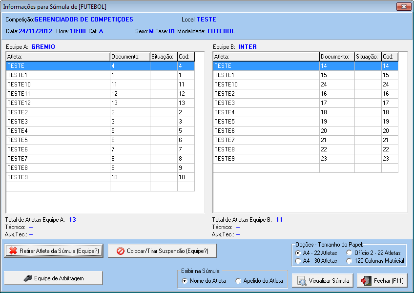Viewport: 414px width, 293px height.
Task: Select Ofício 2 - 22 Atletas option
Action: pos(349,253)
